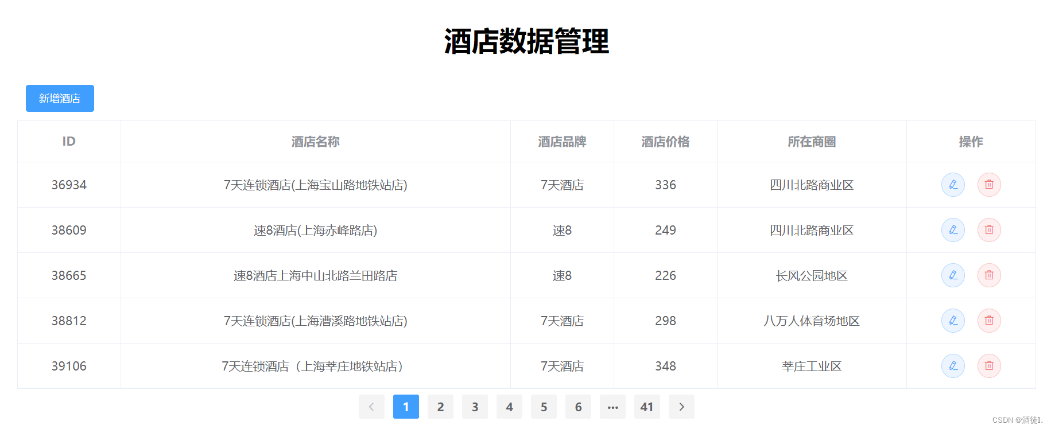Click price value 348
1051x429 pixels.
666,366
